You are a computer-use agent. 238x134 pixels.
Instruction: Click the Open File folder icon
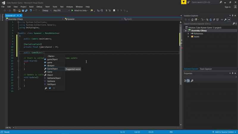[x=20, y=11]
